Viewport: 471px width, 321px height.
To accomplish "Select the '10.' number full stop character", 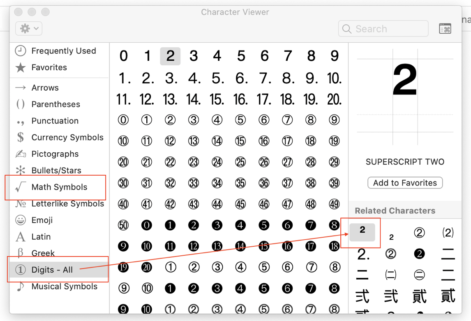I will pyautogui.click(x=334, y=78).
